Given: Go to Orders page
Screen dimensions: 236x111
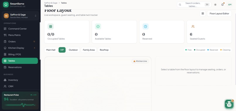Looking at the screenshot, I should [20, 41].
